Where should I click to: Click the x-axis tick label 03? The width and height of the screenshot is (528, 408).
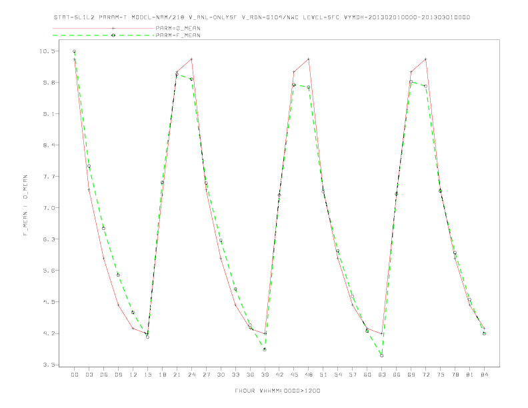tap(89, 375)
